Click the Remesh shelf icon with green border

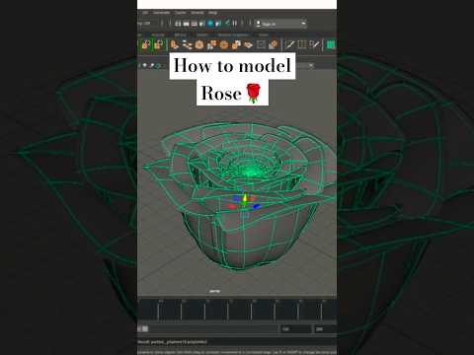point(145,44)
